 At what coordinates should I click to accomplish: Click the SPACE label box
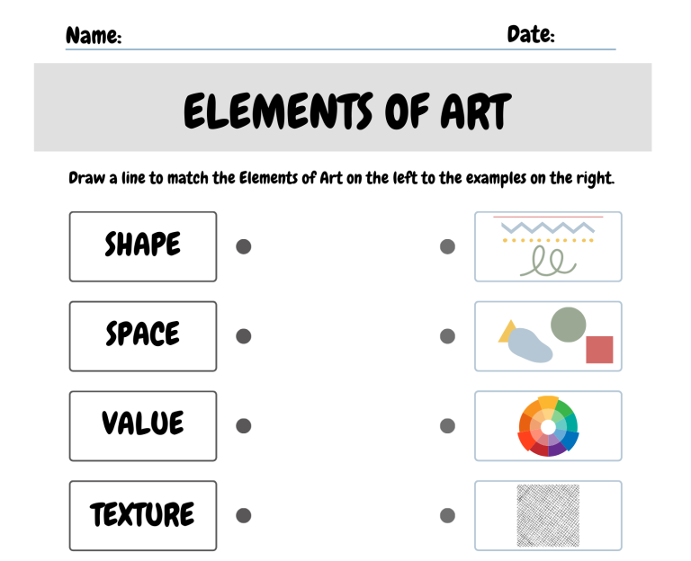143,336
